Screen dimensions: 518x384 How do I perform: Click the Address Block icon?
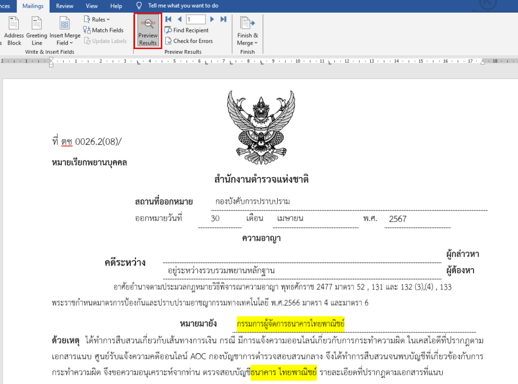click(14, 24)
